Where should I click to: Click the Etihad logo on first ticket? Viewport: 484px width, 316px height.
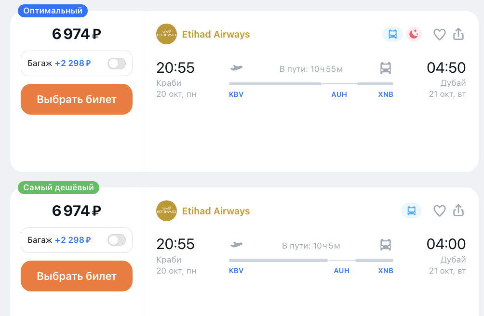coord(166,34)
